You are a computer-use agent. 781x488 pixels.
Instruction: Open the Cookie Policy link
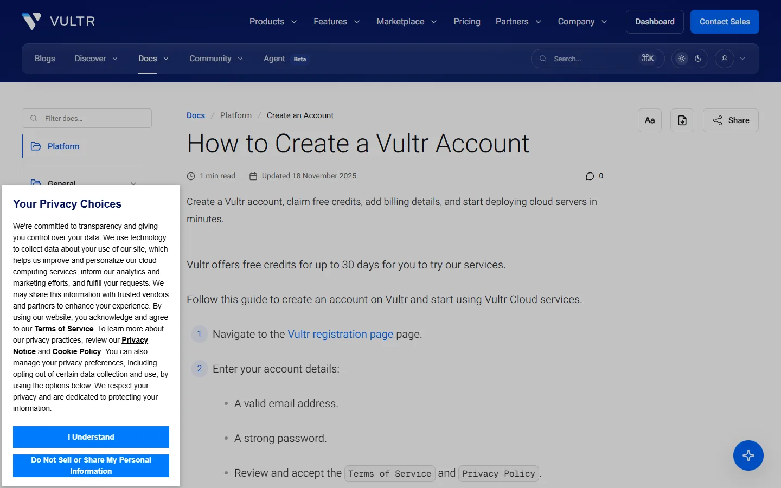click(x=76, y=351)
